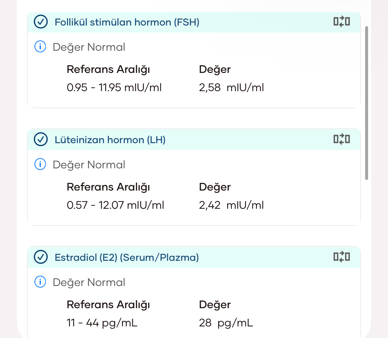Click the compare icon on LH card
388x338 pixels.
[x=342, y=139]
